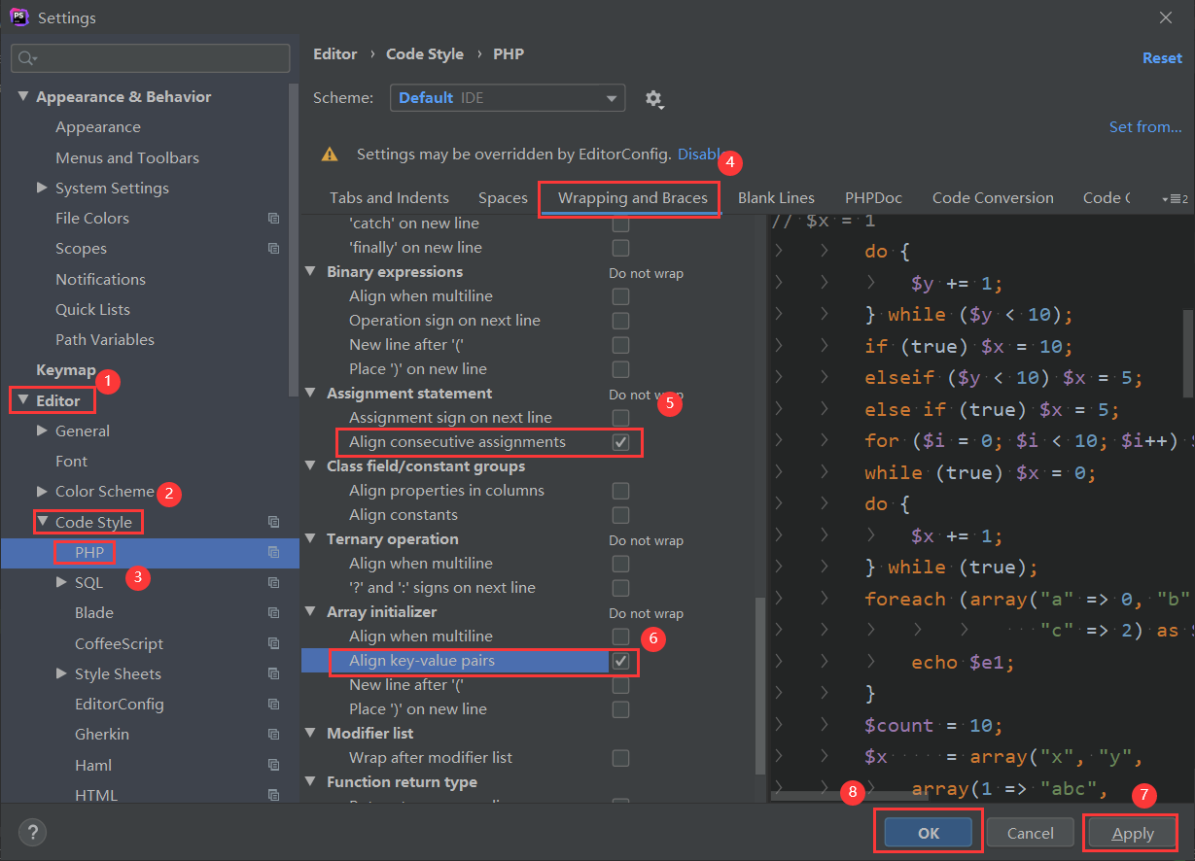Select Quick Lists in settings tree
This screenshot has height=861, width=1195.
[92, 310]
